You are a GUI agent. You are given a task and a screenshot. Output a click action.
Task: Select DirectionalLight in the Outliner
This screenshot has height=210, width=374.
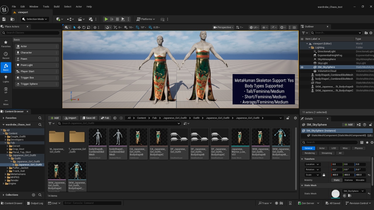pyautogui.click(x=326, y=51)
